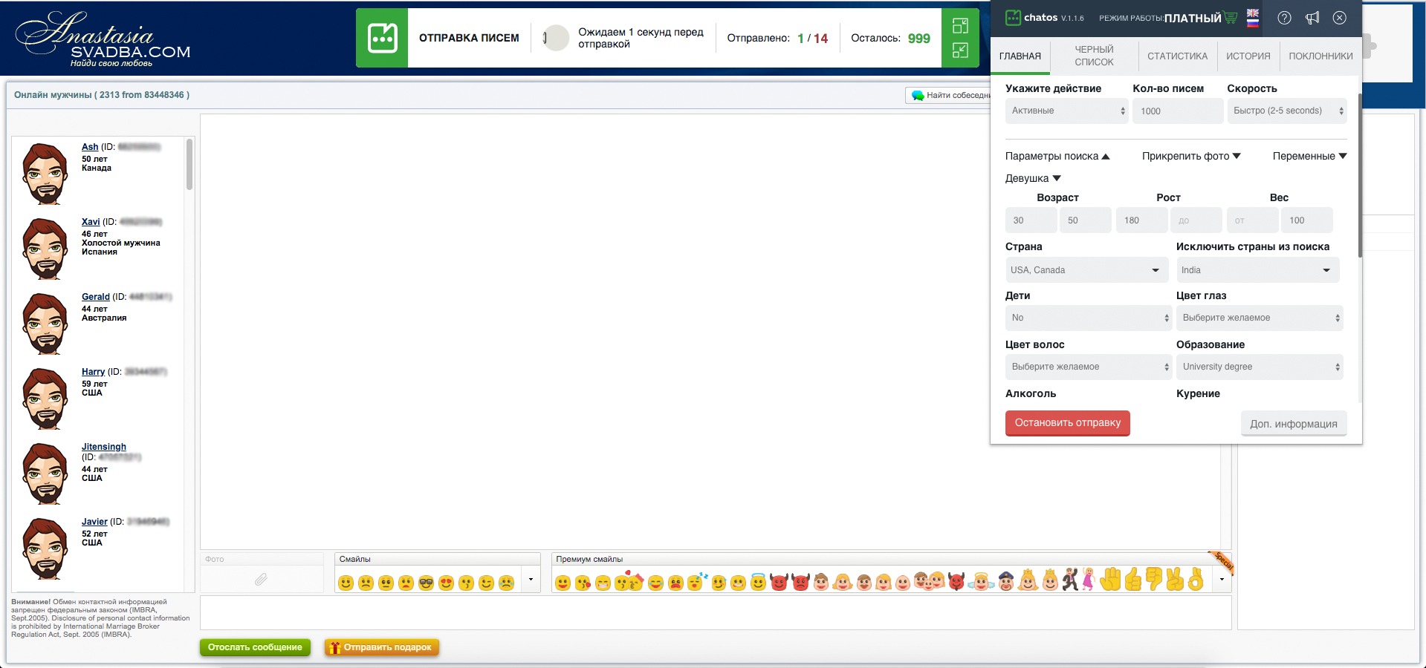Click 'Доп. информация' button
Viewport: 1426px width, 668px height.
pos(1294,424)
